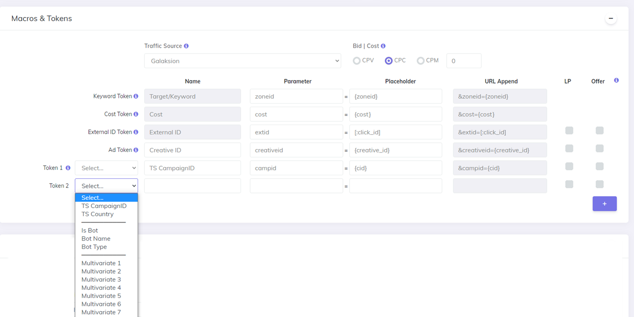The width and height of the screenshot is (634, 317).
Task: Choose TS Country from the dropdown list
Action: point(98,214)
